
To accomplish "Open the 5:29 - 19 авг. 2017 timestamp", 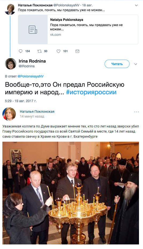I will [21, 101].
